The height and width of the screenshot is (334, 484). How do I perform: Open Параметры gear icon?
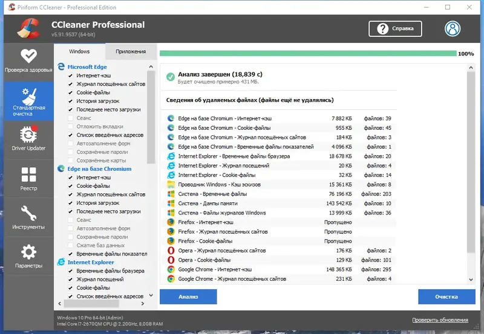(28, 252)
